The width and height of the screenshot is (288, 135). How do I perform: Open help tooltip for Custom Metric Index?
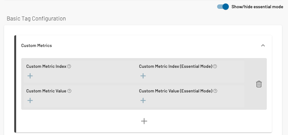click(69, 67)
